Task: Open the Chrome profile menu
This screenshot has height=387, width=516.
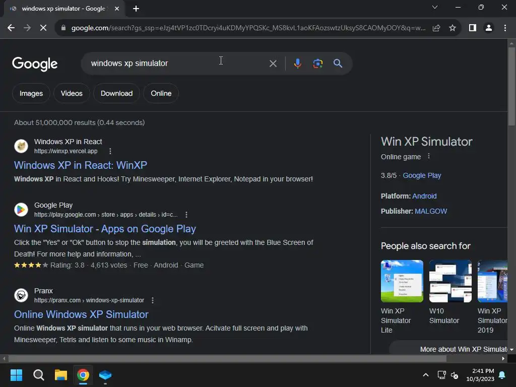Action: point(489,28)
